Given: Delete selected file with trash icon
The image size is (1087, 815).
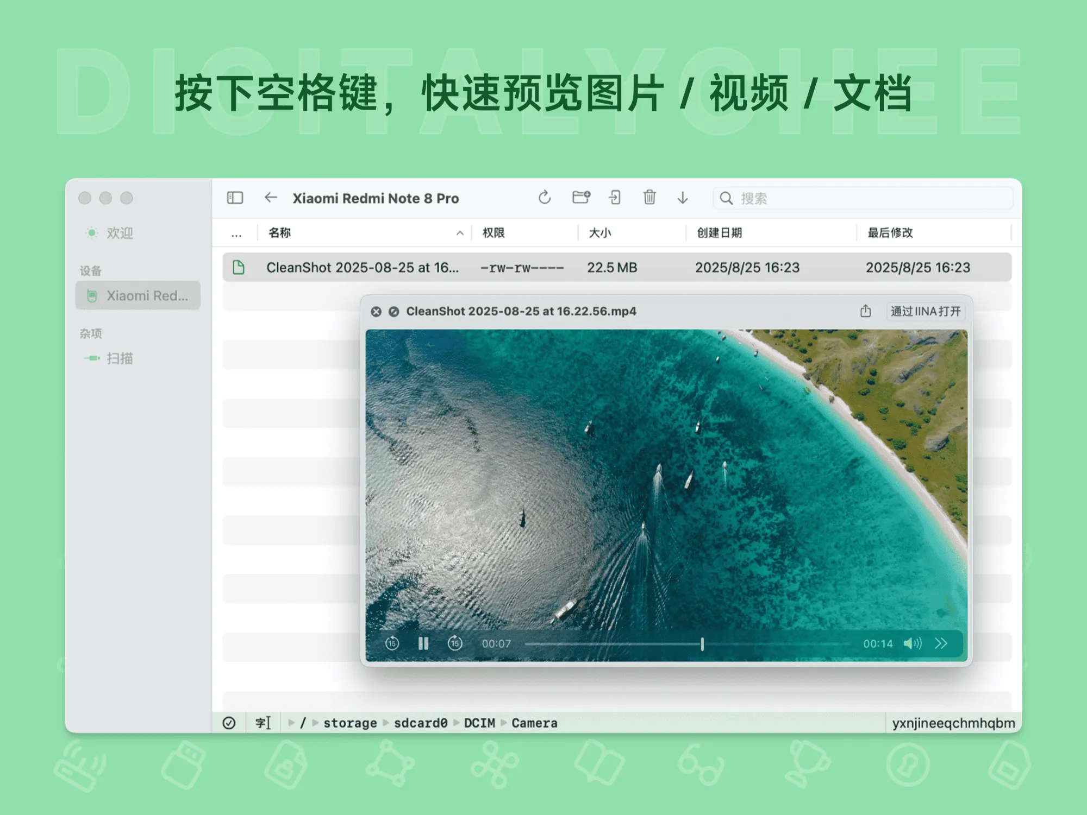Looking at the screenshot, I should pyautogui.click(x=649, y=198).
